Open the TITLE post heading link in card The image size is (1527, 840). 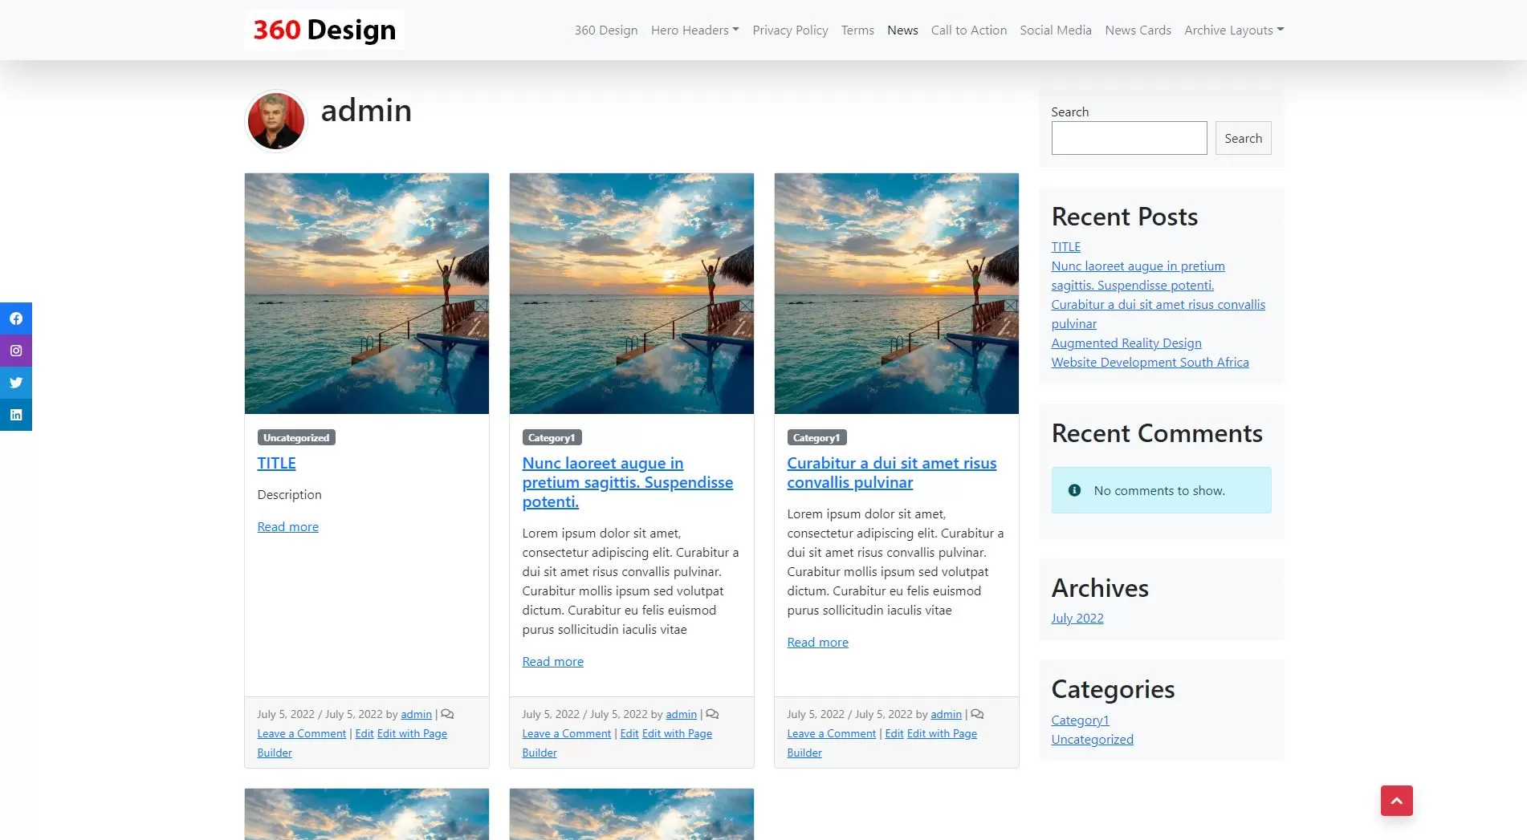[276, 463]
